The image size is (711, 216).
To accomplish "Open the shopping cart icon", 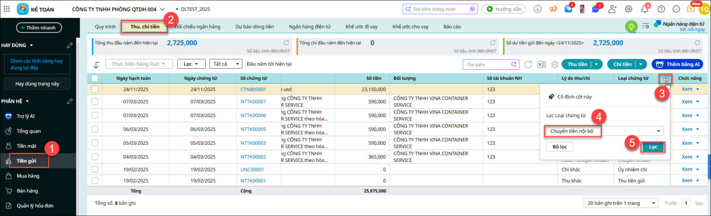I will coord(568,9).
